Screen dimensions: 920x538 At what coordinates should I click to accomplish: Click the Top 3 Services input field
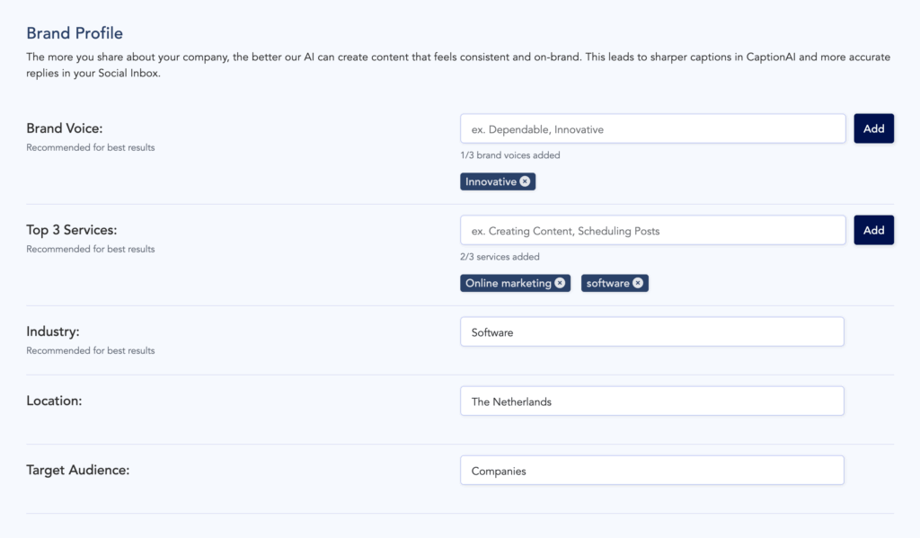pos(651,230)
